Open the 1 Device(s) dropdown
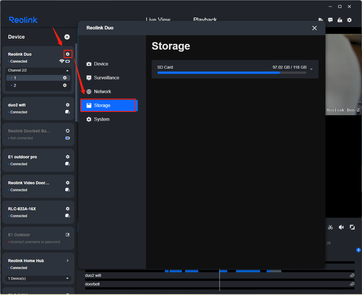This screenshot has width=362, height=295. [38, 279]
